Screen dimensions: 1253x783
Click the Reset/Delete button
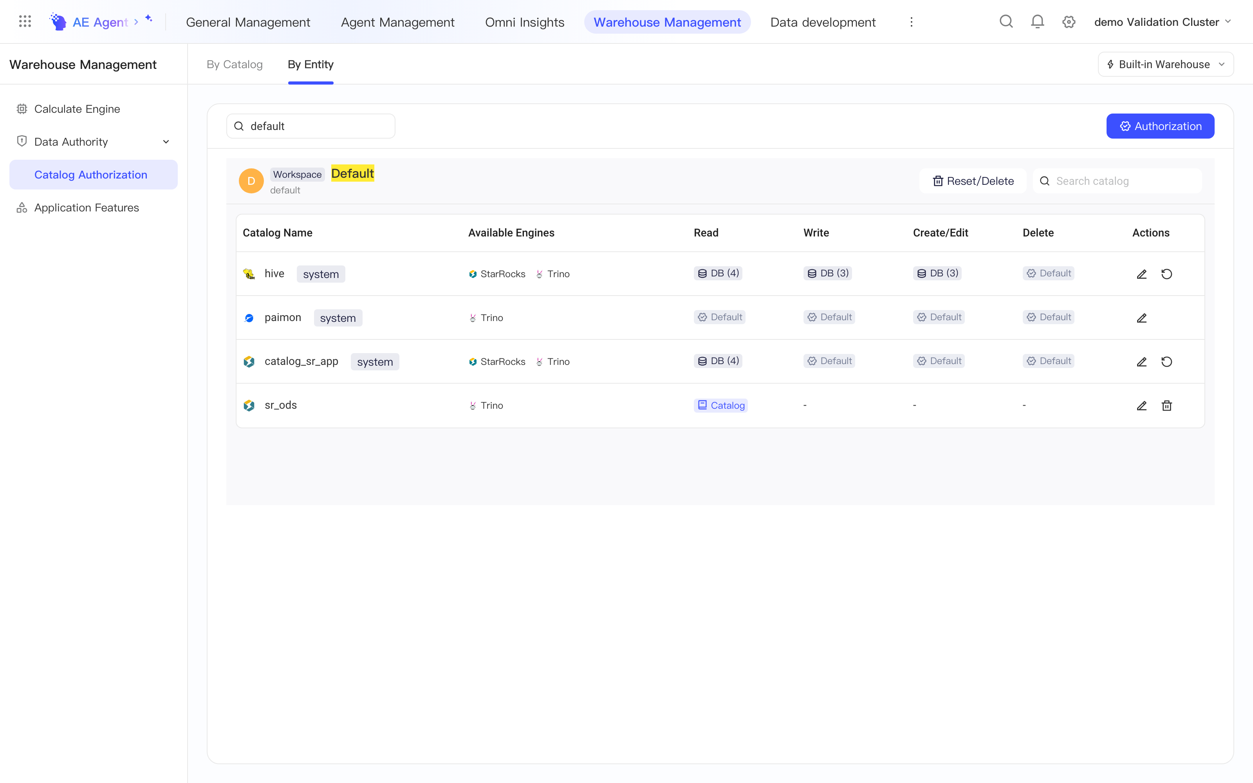(x=973, y=181)
